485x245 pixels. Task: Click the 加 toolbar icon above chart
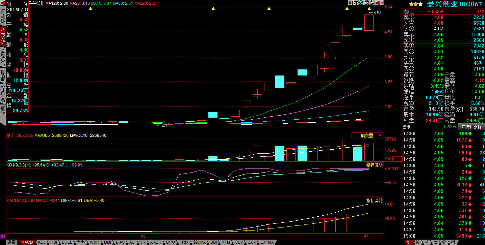(351, 3)
